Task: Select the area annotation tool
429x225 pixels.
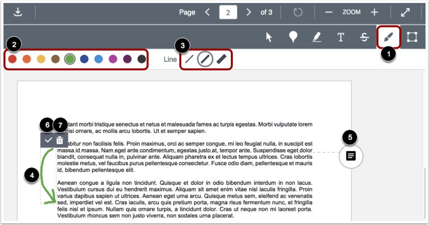Action: [412, 37]
